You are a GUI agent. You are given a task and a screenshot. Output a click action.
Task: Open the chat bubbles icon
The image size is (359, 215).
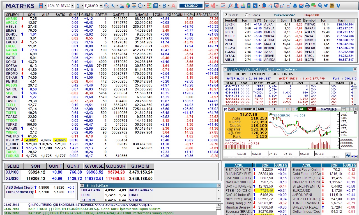[x=313, y=6]
